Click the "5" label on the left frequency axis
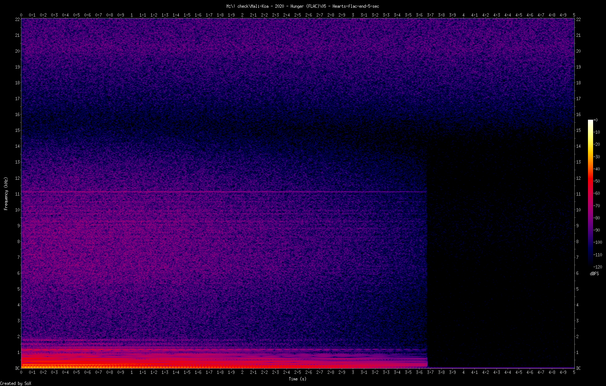606x386 pixels. tap(18, 289)
